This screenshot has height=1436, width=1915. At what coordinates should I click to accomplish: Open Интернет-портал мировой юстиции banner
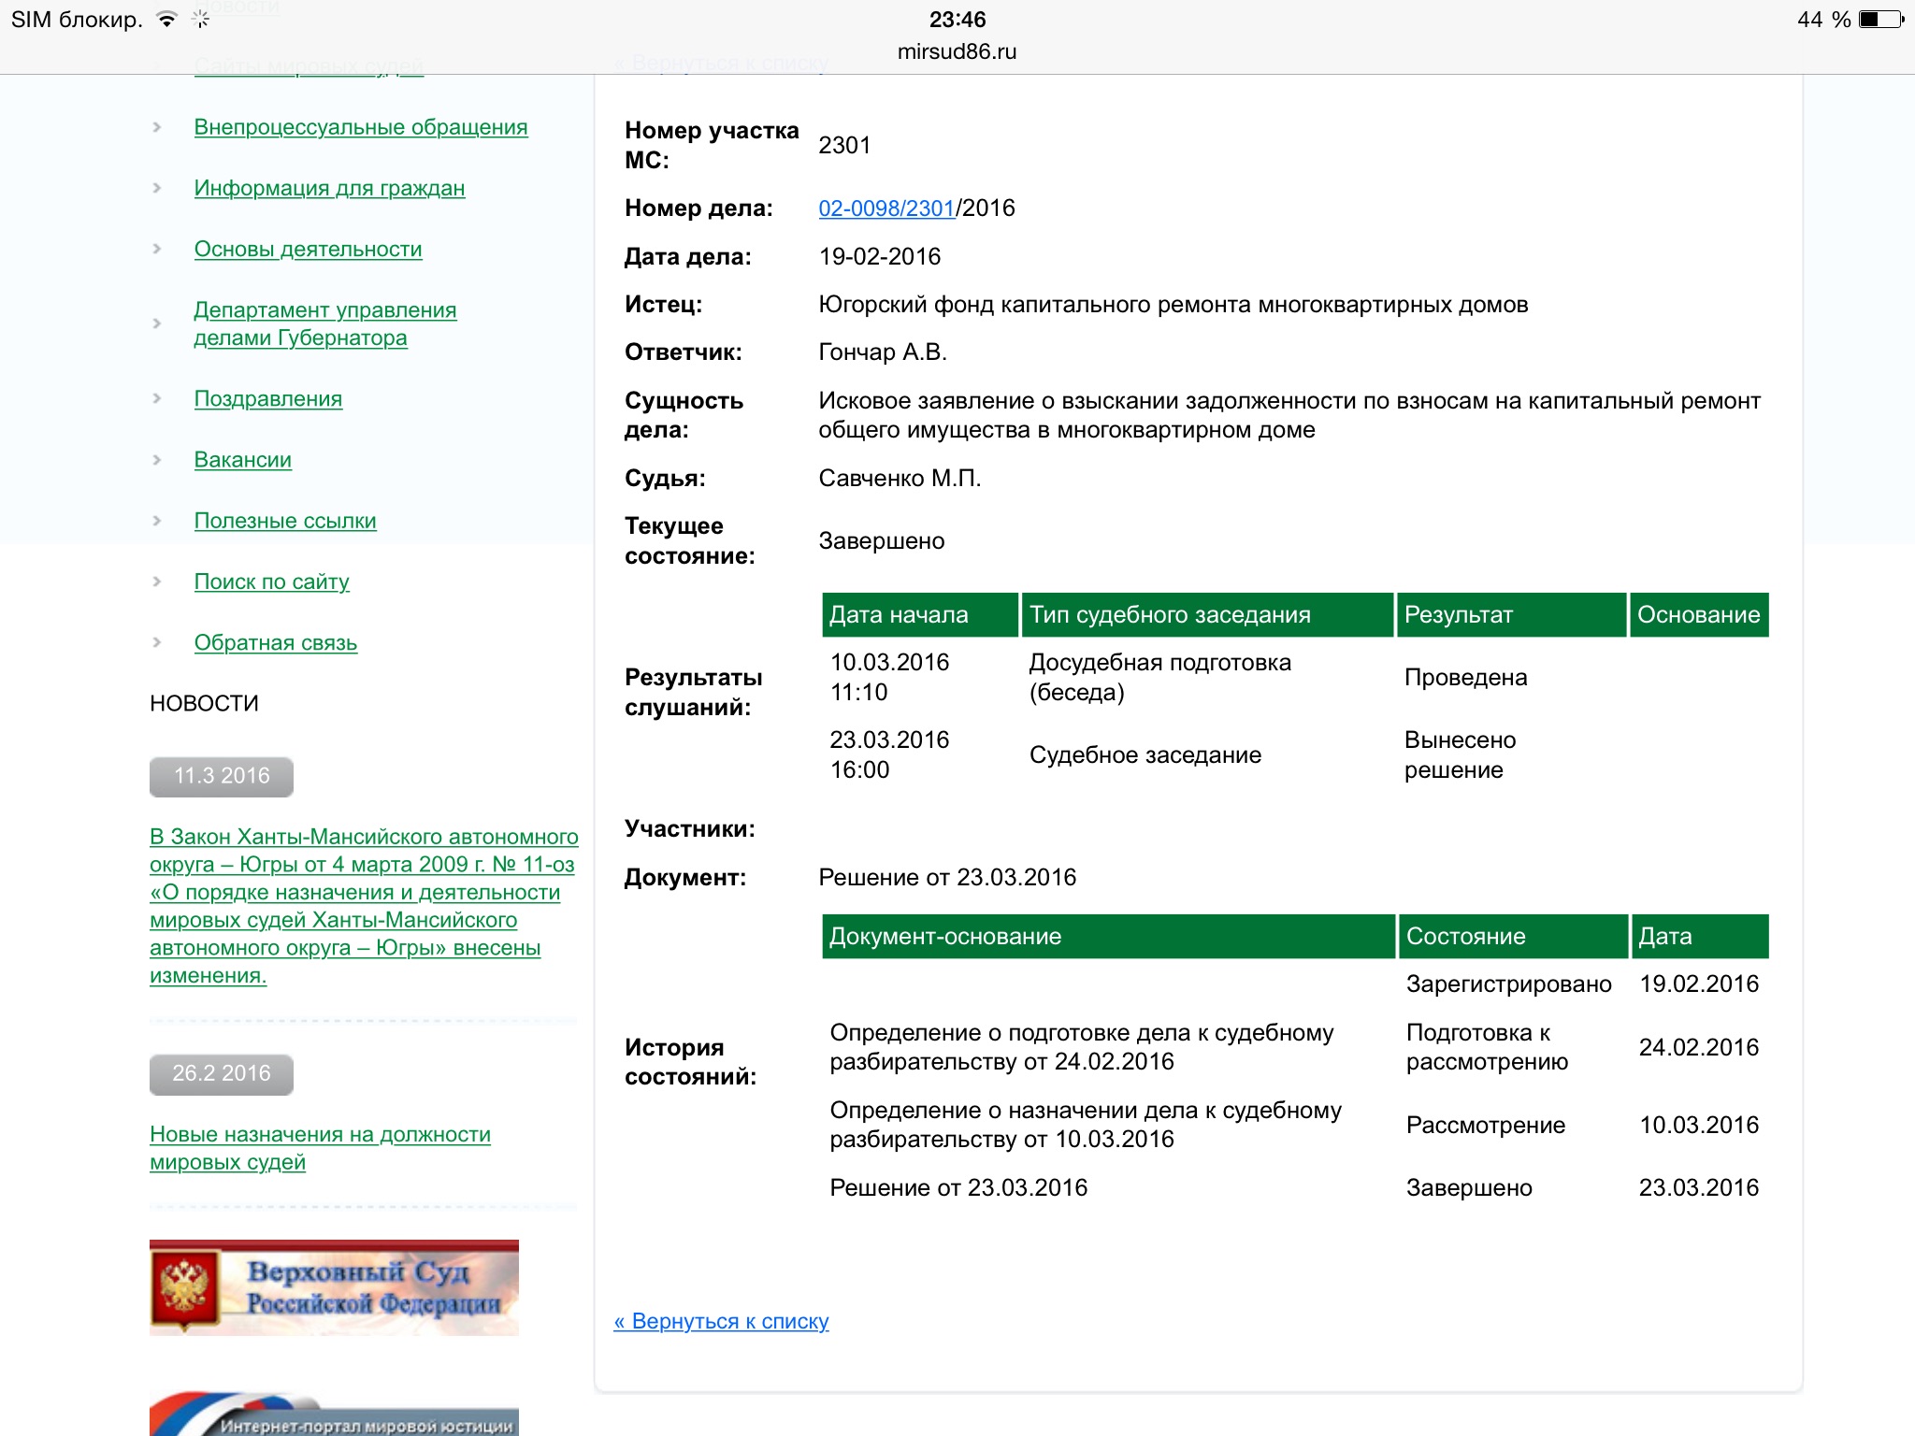click(334, 1415)
